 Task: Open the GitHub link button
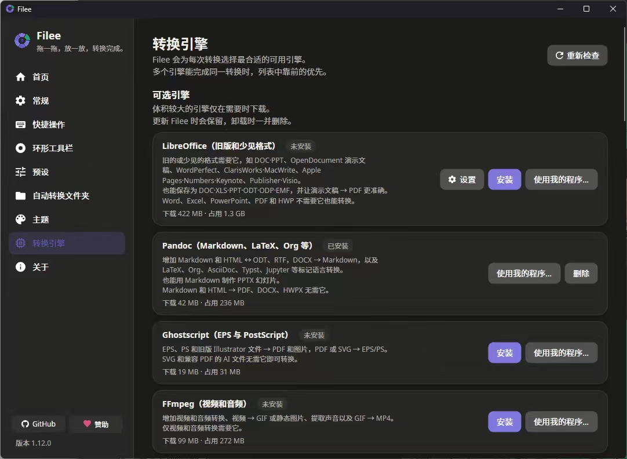38,424
